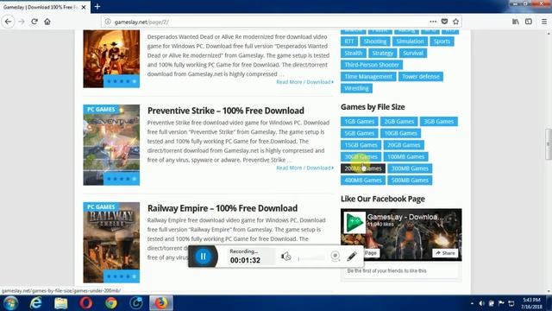Select PC GAMES label on Preventive Strike

[x=101, y=110]
